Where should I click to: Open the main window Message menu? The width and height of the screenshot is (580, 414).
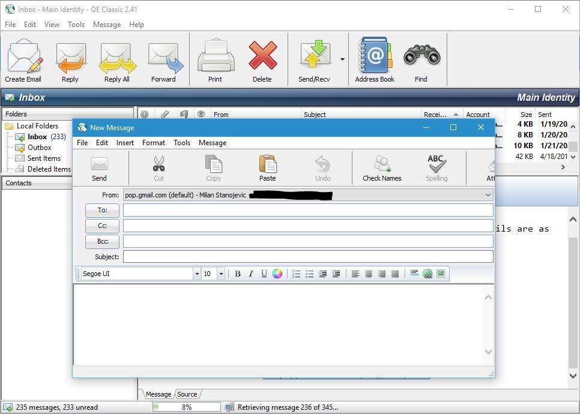(x=107, y=25)
